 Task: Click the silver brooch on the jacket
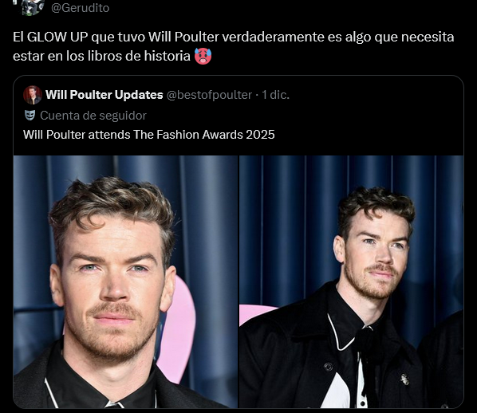point(404,380)
